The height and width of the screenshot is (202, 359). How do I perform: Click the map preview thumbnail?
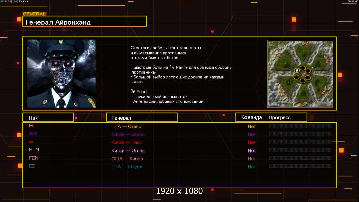(x=300, y=74)
